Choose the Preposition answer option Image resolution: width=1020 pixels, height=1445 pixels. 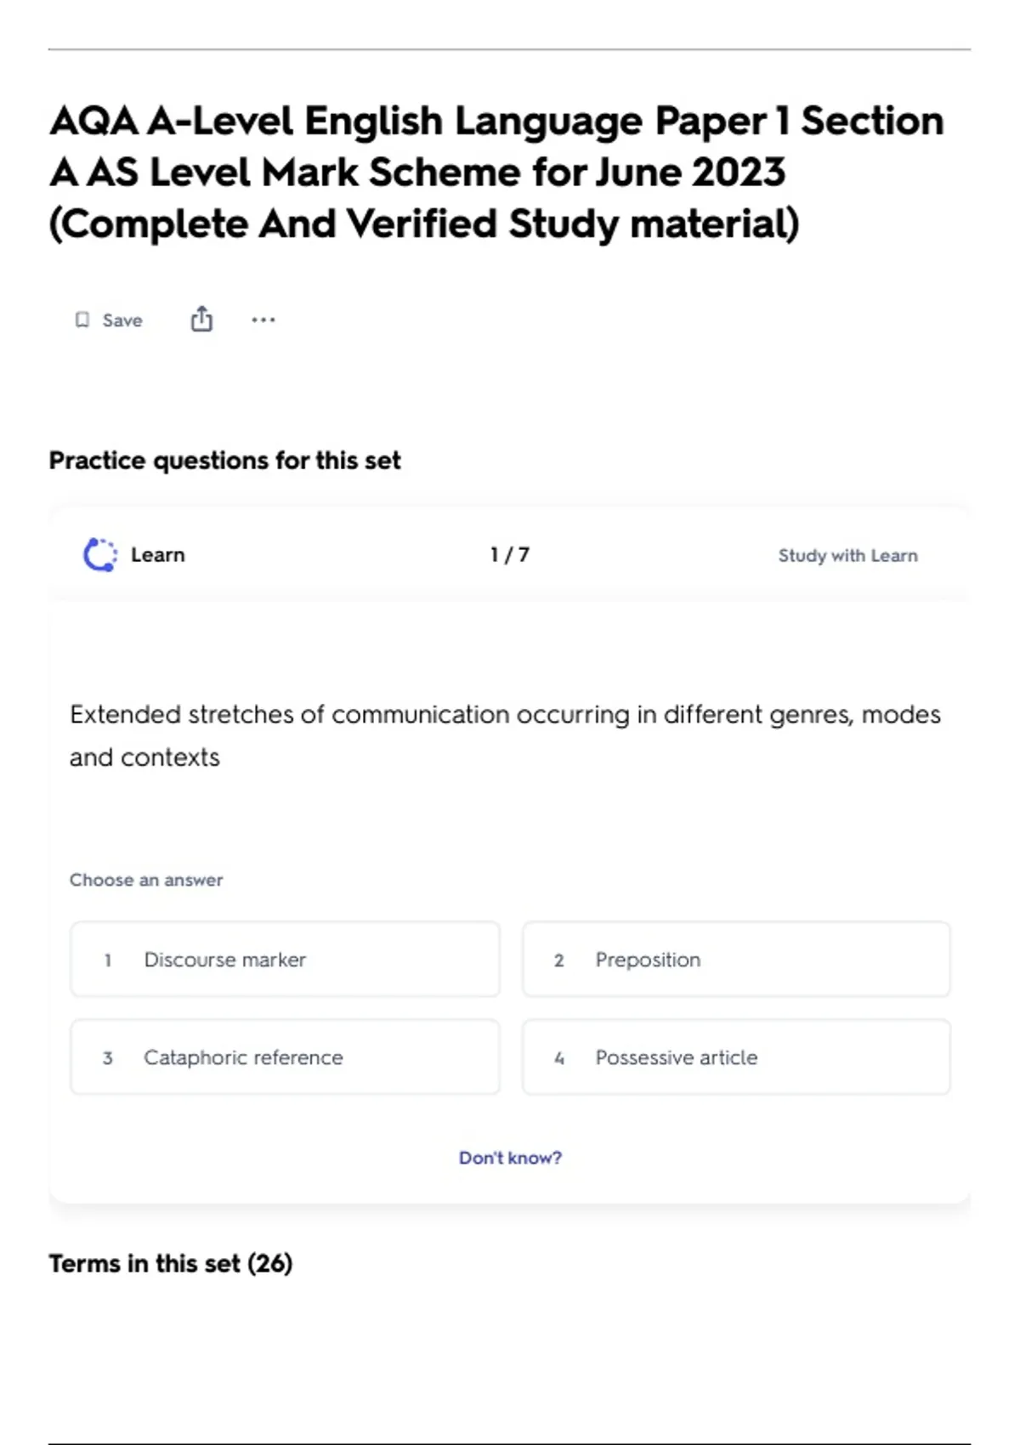[736, 960]
